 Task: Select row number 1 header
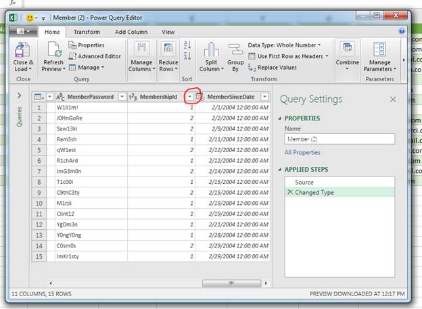(39, 108)
